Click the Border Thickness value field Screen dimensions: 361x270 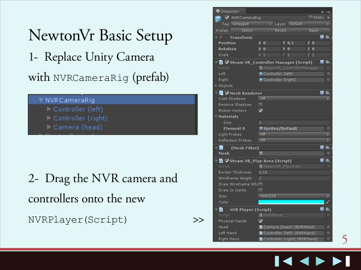[293, 172]
